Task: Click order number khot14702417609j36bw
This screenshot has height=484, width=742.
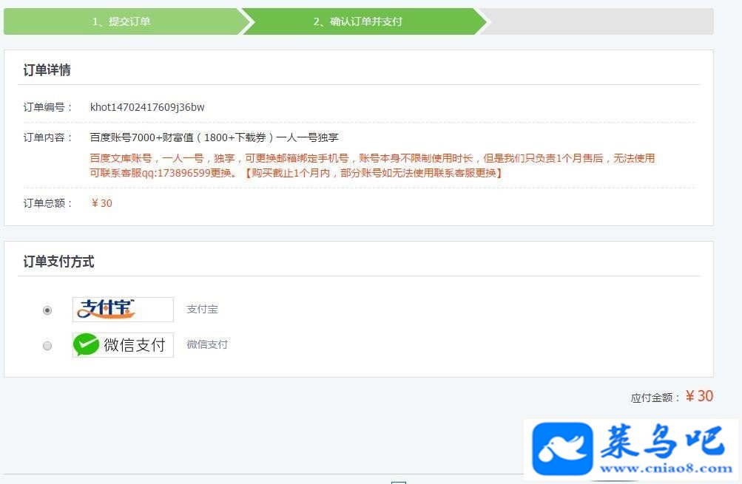Action: coord(147,107)
